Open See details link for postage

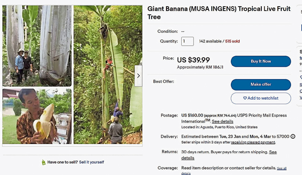click(222, 121)
